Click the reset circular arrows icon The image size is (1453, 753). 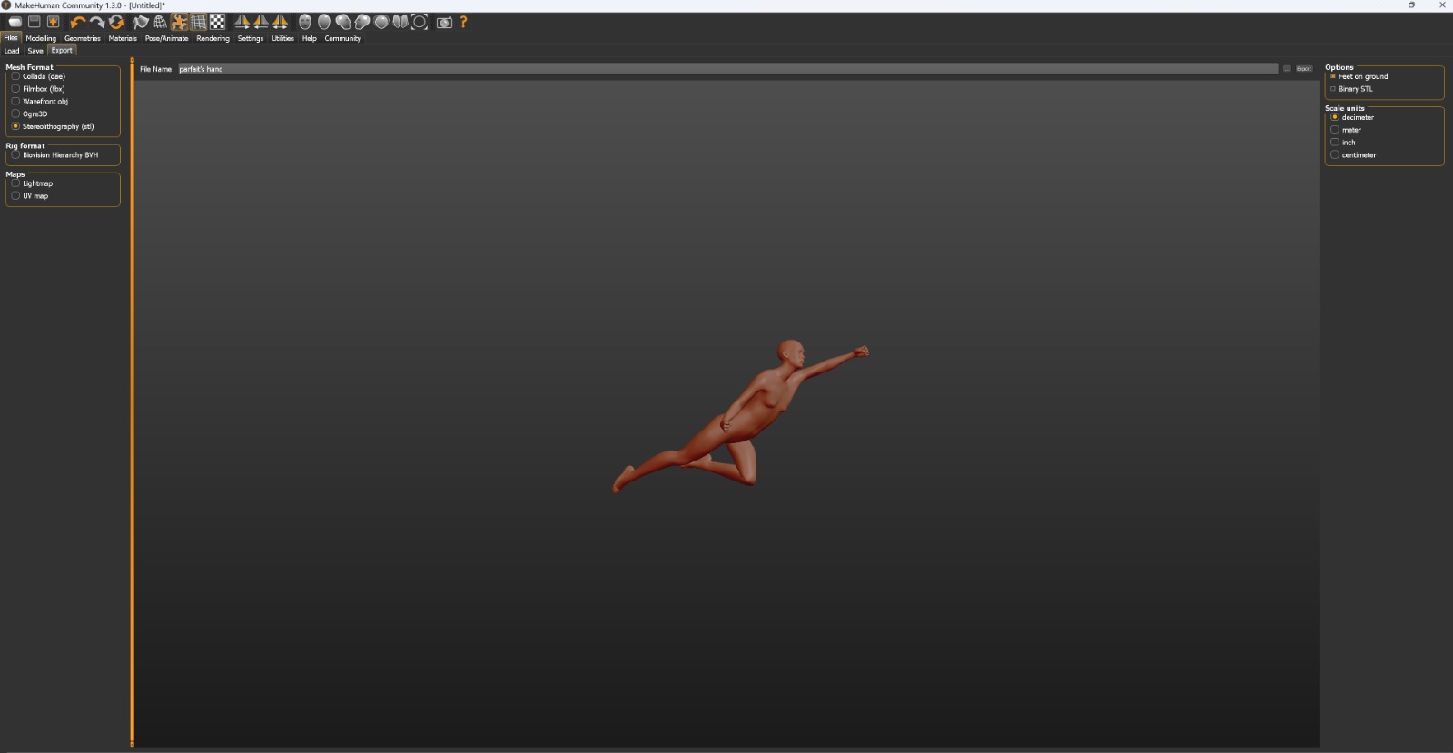[116, 22]
